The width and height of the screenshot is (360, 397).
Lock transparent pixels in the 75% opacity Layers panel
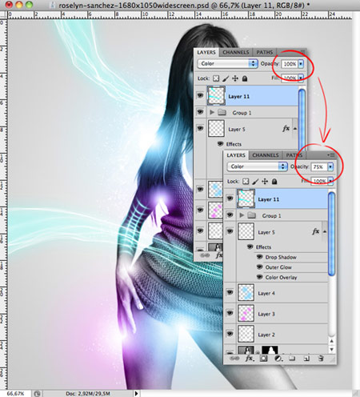tap(246, 182)
